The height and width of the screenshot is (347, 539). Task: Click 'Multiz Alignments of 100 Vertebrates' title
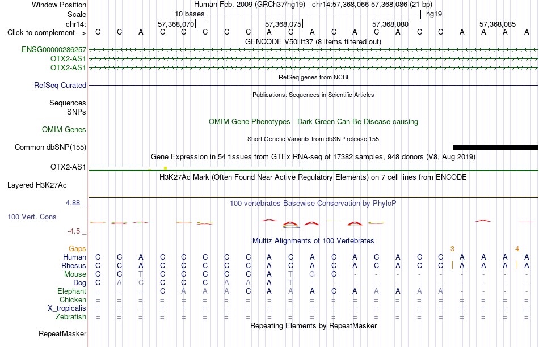[313, 241]
